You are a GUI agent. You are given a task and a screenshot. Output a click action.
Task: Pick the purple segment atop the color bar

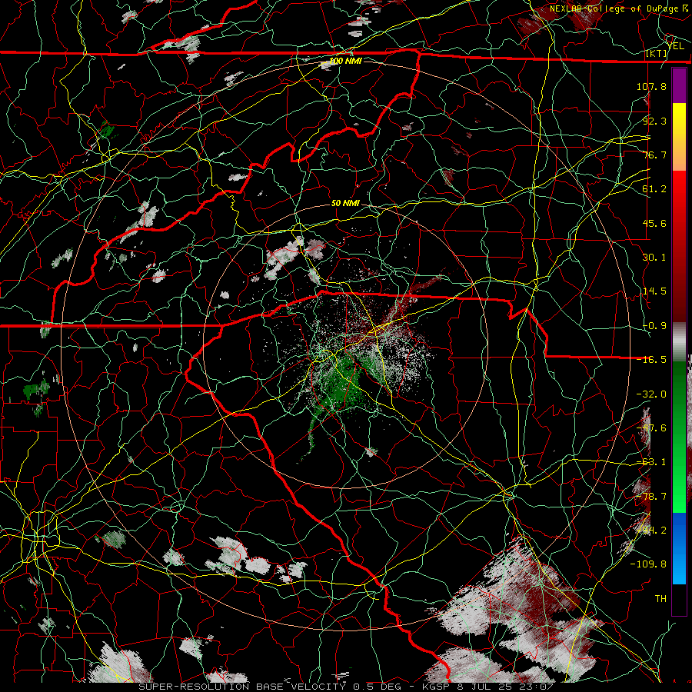(679, 85)
